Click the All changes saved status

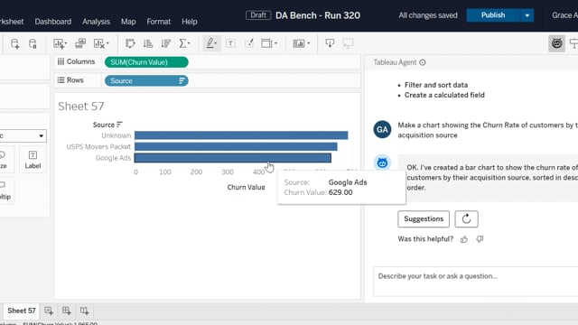click(428, 15)
